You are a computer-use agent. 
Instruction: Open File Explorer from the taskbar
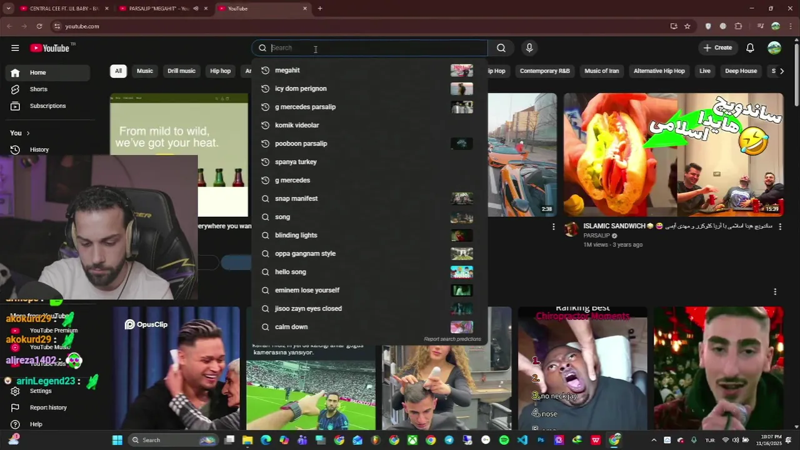(247, 440)
